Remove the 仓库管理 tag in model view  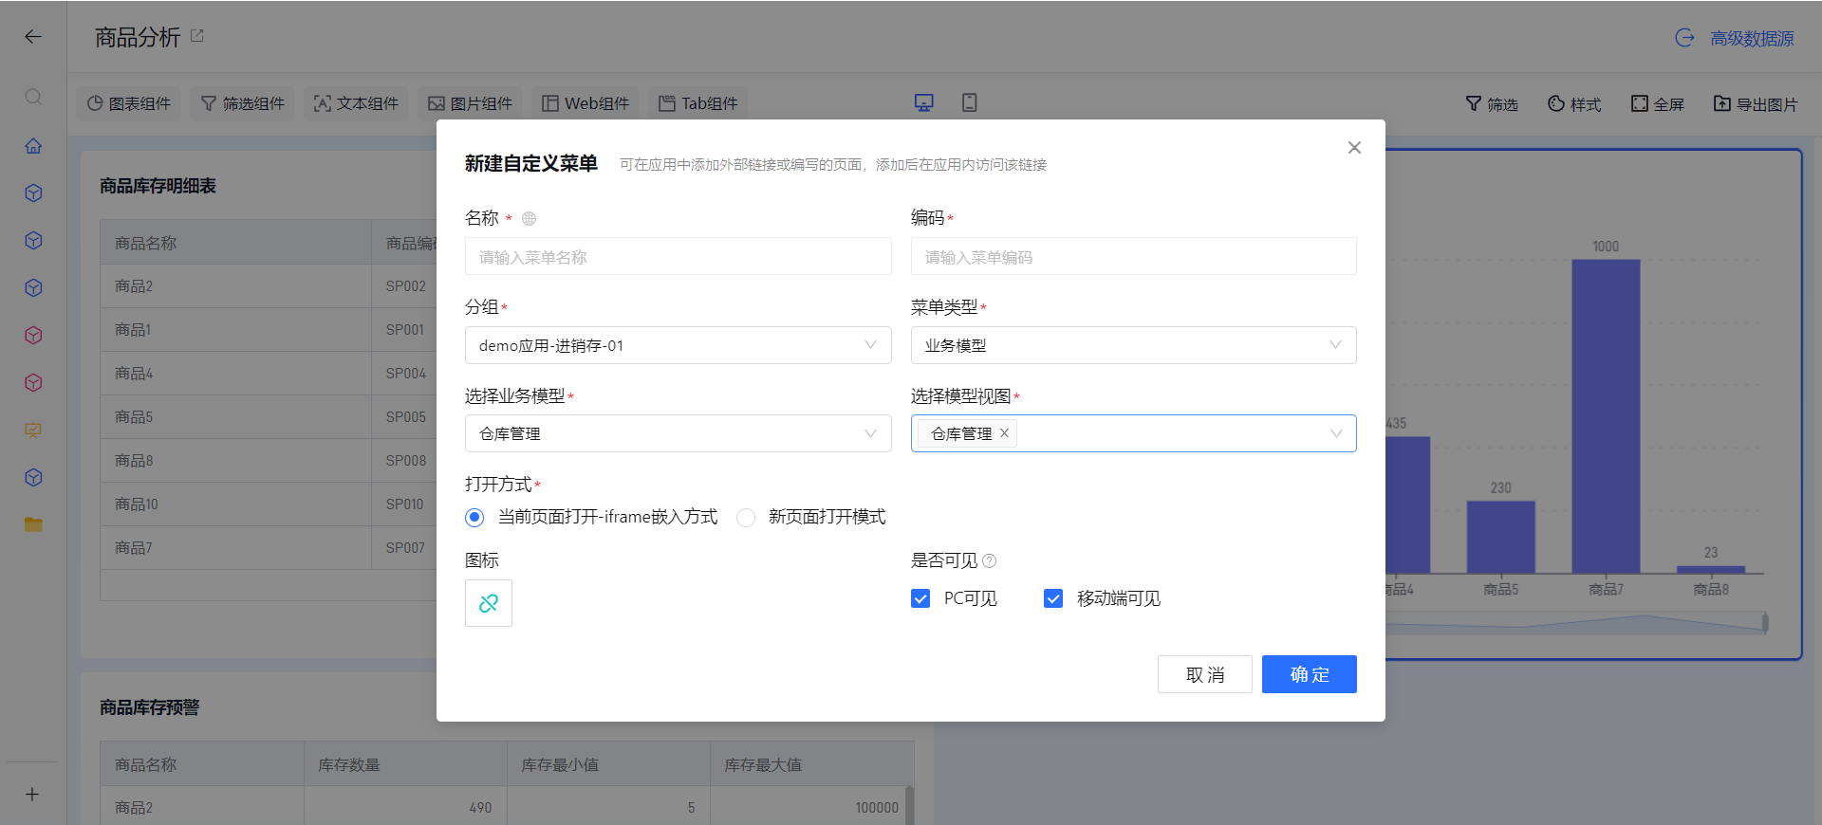coord(1004,433)
